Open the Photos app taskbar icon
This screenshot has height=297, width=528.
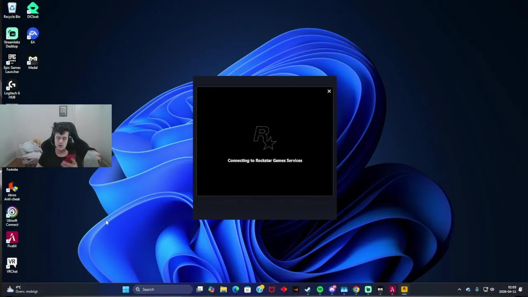tap(344, 290)
